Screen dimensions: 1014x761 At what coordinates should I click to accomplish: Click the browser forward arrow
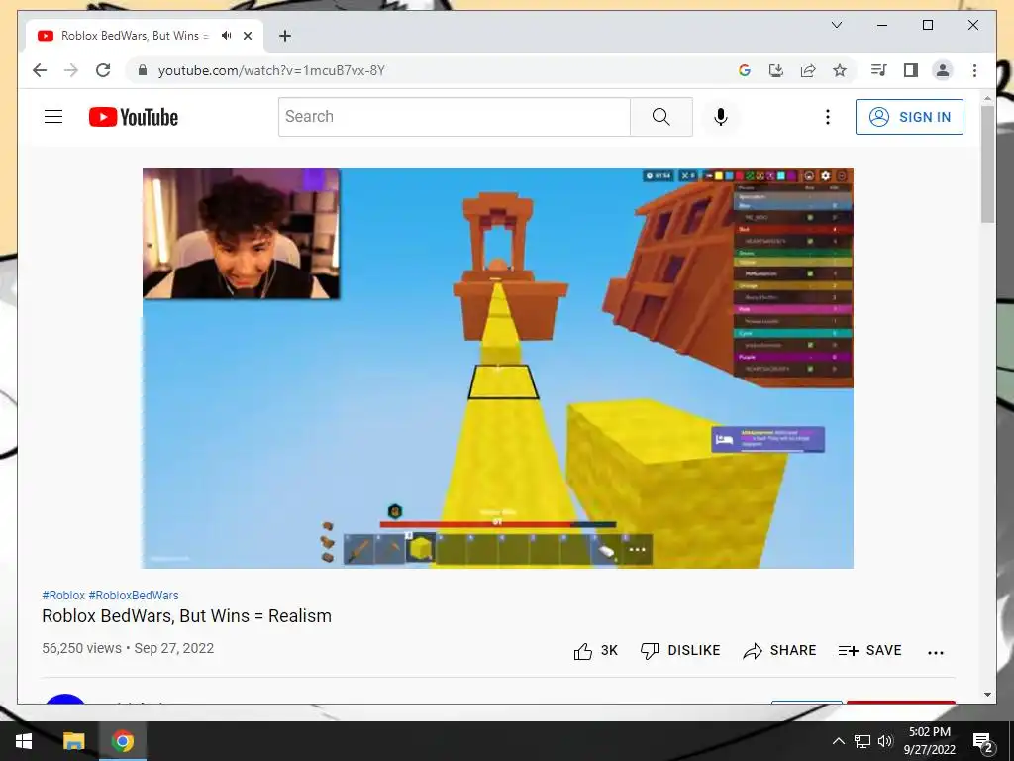point(71,70)
